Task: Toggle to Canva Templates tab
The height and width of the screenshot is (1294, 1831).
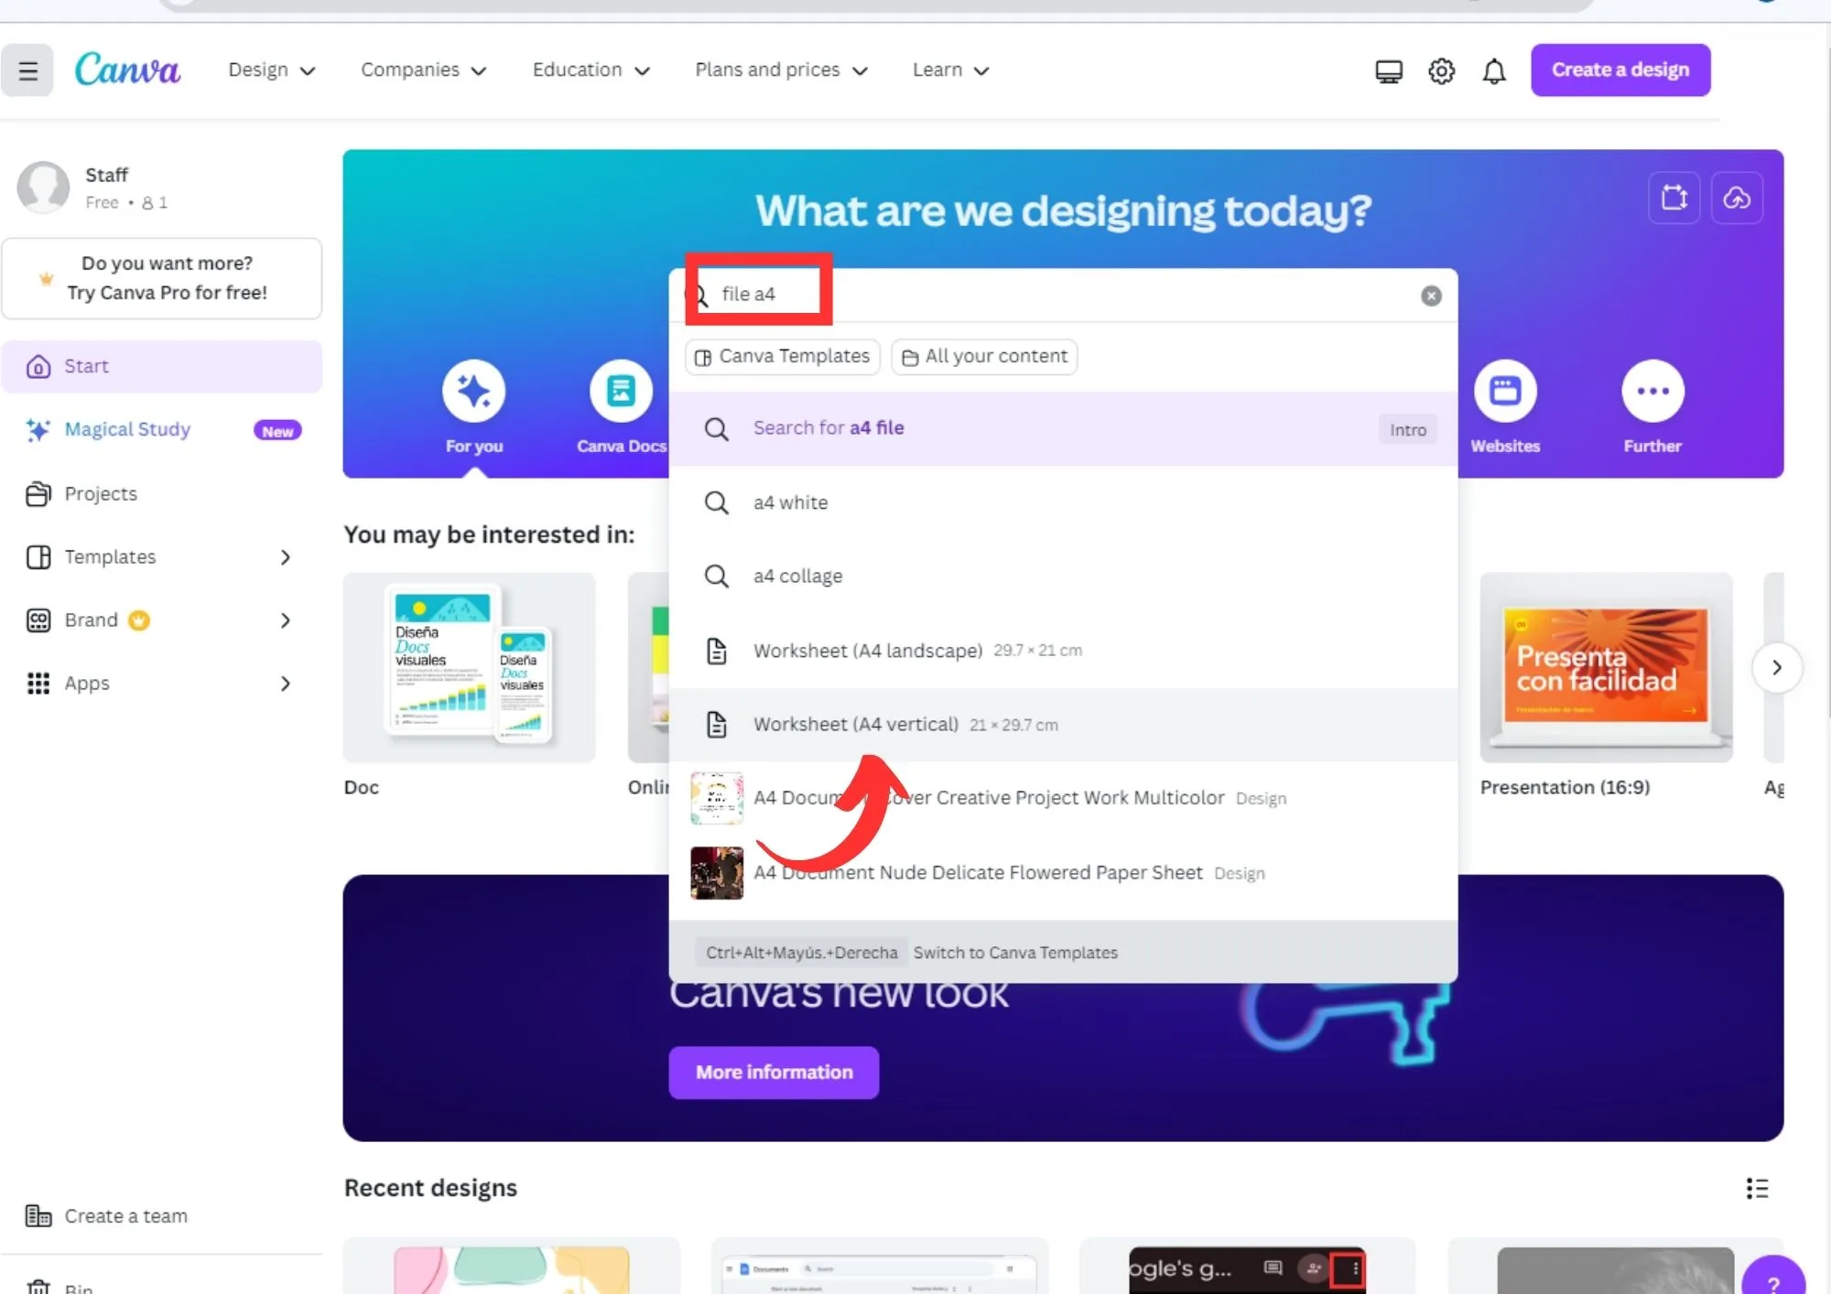Action: tap(783, 356)
